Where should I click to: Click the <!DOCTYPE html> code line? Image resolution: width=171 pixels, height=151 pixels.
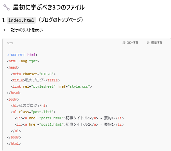pos(22,55)
